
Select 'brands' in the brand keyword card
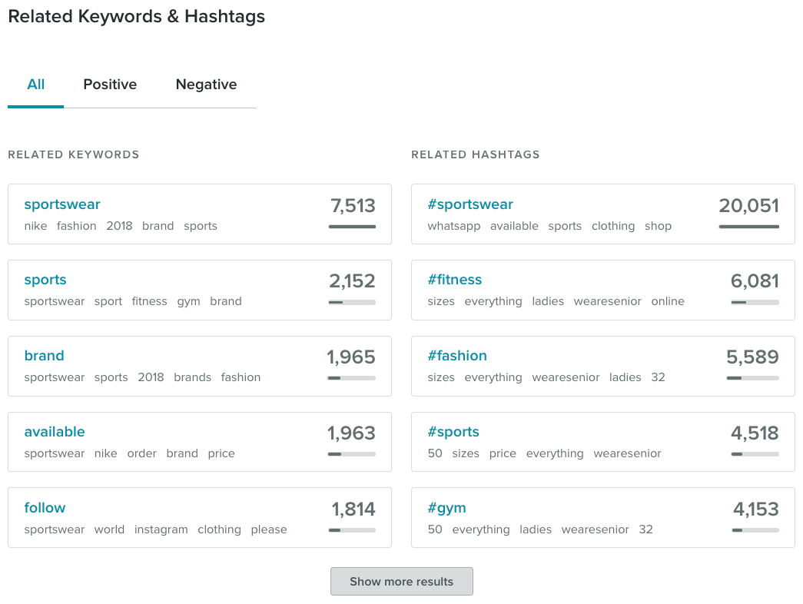pos(193,377)
